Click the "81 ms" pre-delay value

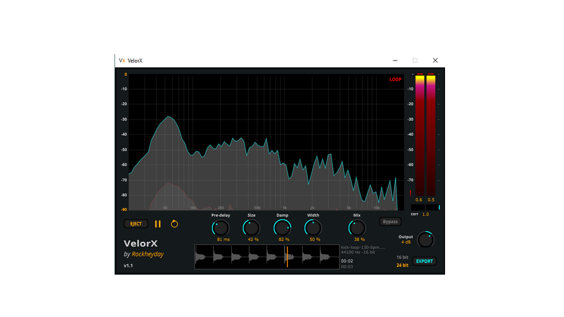[223, 240]
